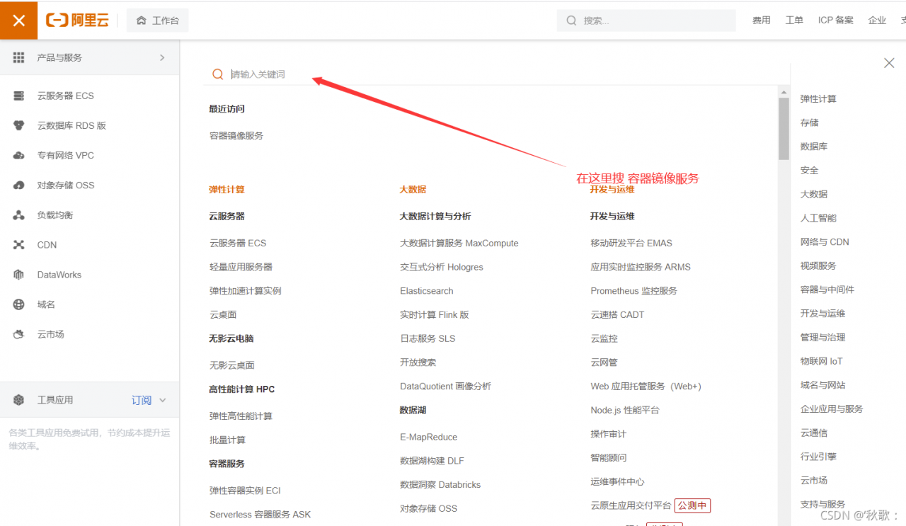Open 日志服务 SLS link

point(428,338)
